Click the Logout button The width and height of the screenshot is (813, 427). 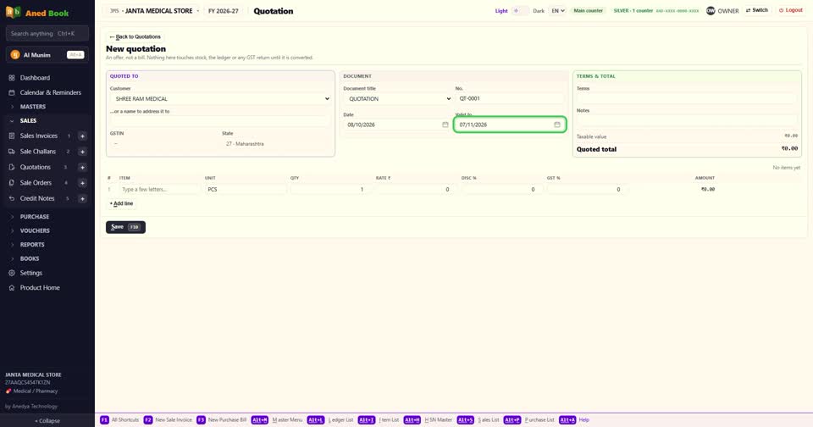[x=791, y=10]
